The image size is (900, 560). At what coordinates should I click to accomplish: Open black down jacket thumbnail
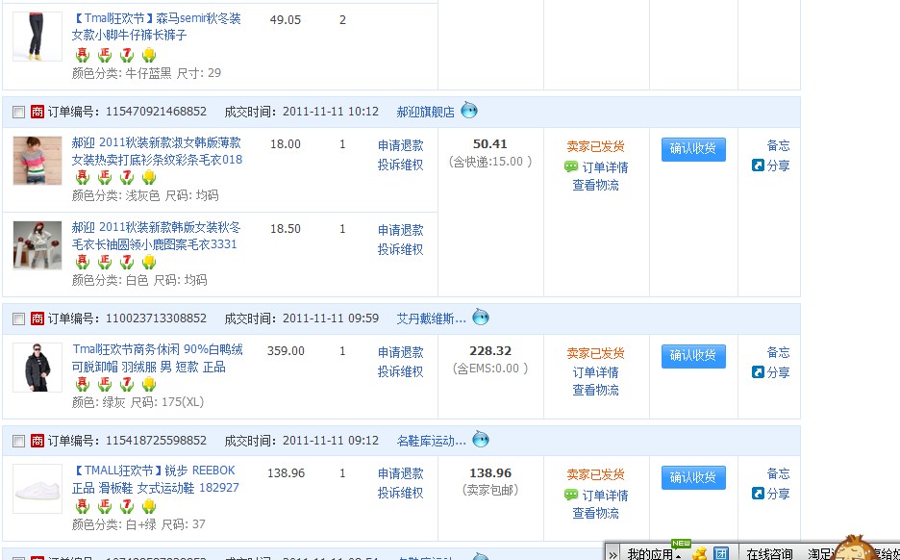(x=37, y=368)
